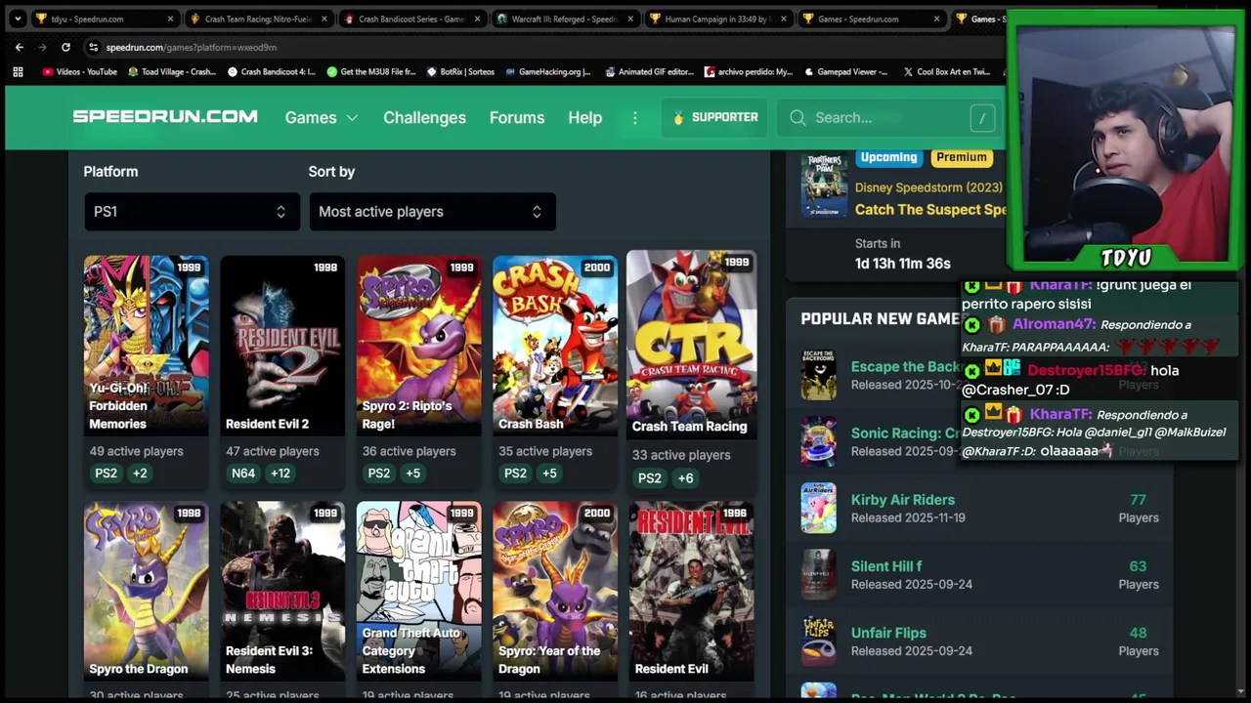The height and width of the screenshot is (703, 1251).
Task: Click the Sonic Racing game icon
Action: tap(819, 441)
